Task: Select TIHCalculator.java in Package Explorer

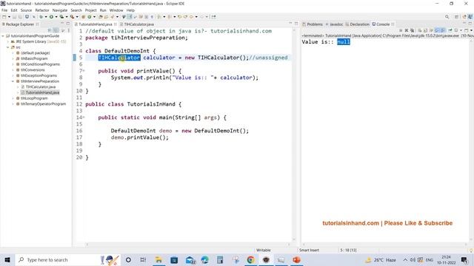Action: [x=41, y=87]
